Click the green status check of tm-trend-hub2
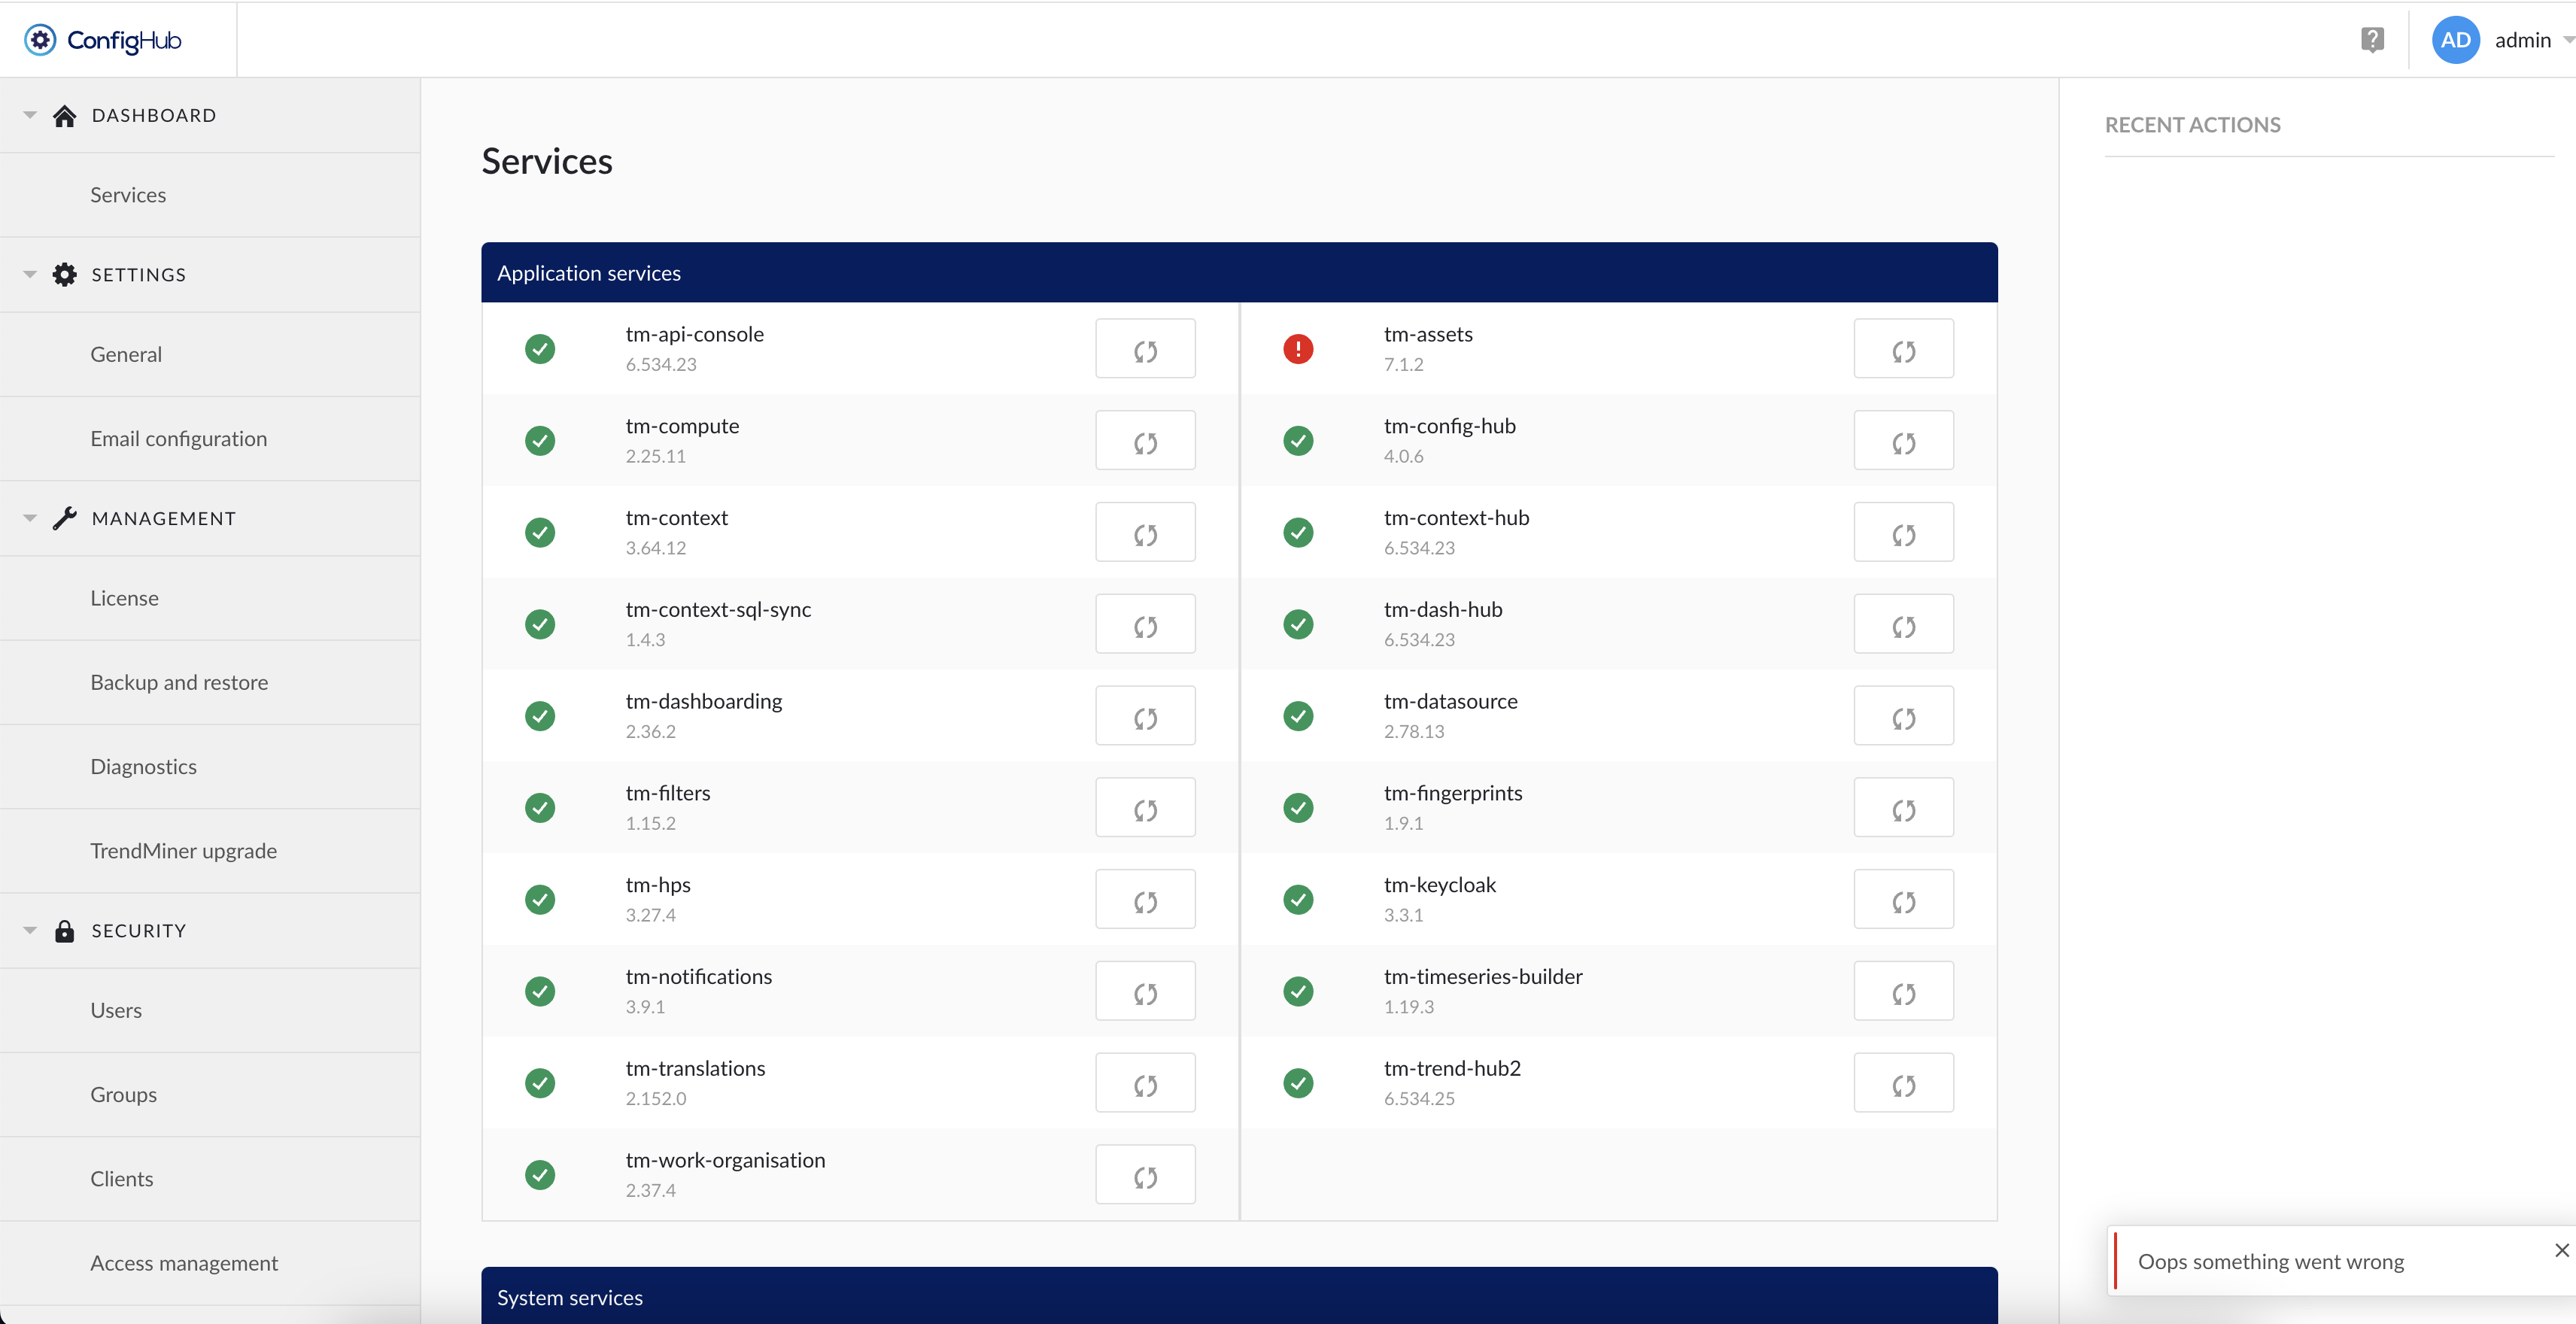 coord(1298,1083)
